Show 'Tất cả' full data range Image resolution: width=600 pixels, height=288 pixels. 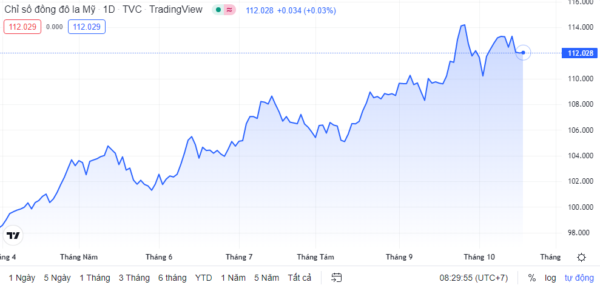(x=299, y=278)
